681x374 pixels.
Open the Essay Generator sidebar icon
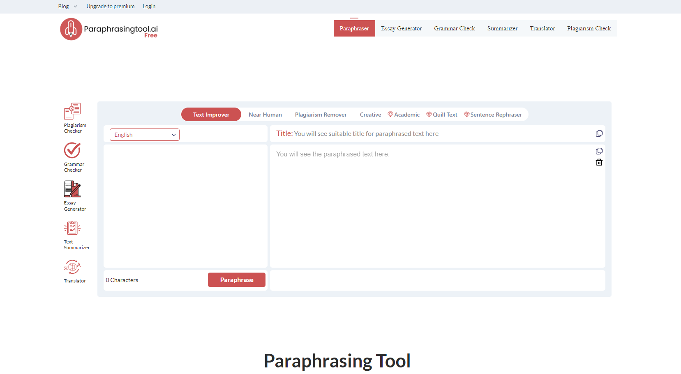pos(72,189)
